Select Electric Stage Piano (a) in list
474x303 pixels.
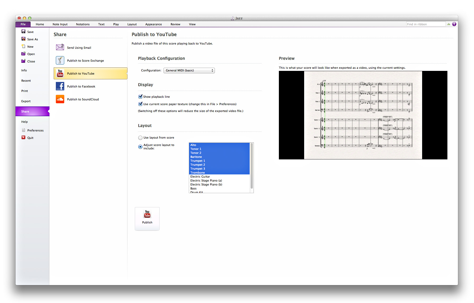coord(219,180)
